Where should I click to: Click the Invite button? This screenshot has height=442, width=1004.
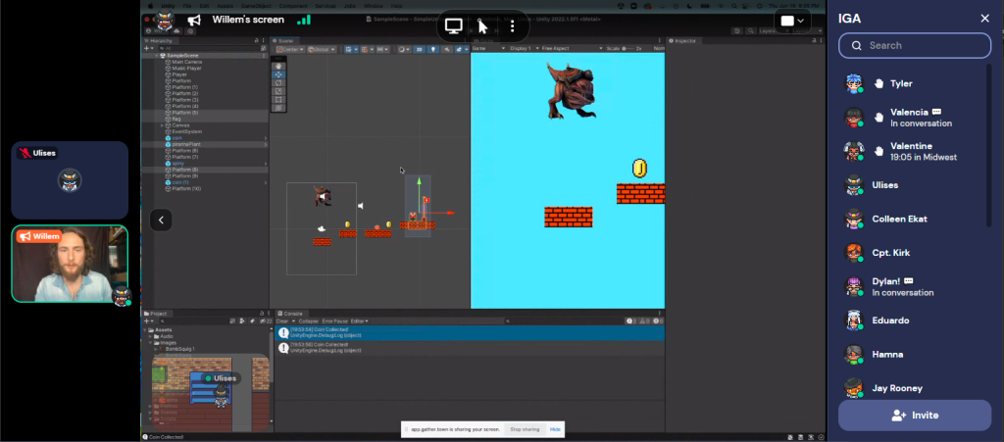click(x=915, y=416)
